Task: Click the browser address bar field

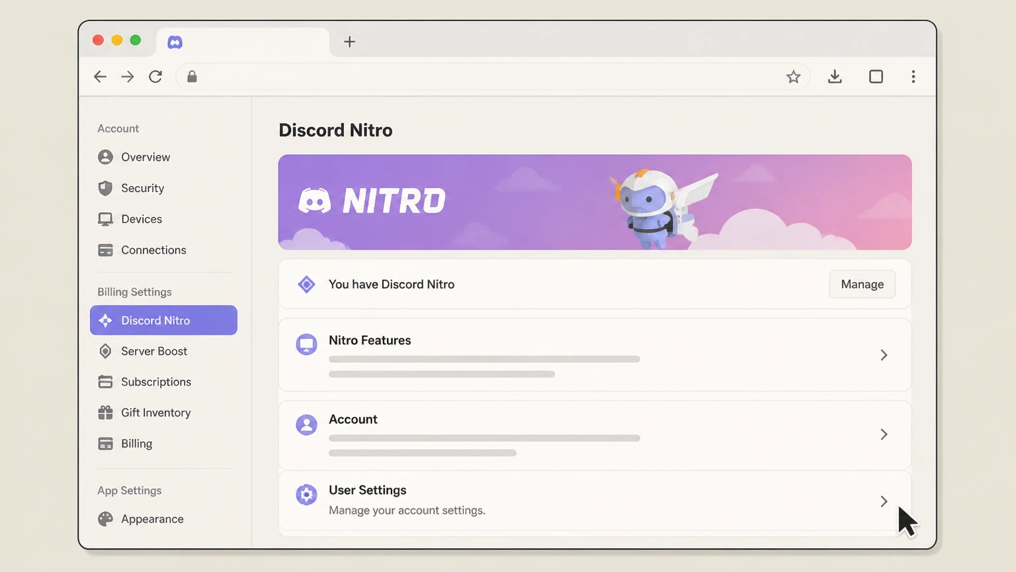Action: (493, 77)
